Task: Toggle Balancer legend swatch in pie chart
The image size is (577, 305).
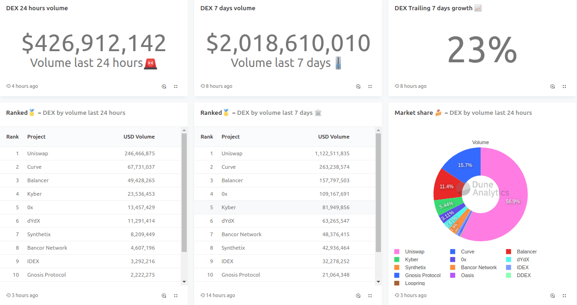Action: point(509,252)
